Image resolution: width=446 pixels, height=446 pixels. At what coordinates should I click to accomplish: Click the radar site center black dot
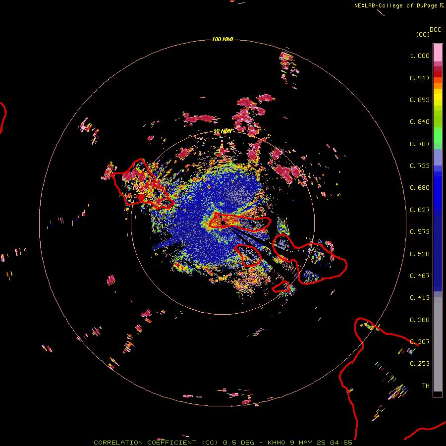pyautogui.click(x=223, y=223)
